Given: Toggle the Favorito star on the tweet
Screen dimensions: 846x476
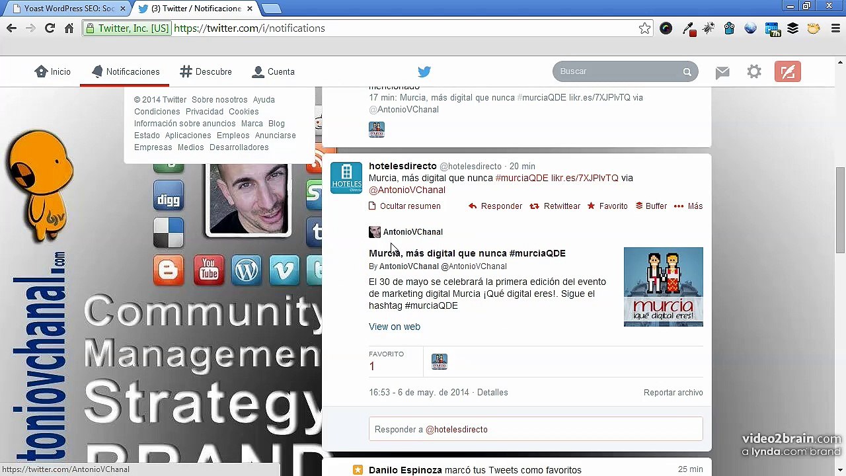Looking at the screenshot, I should point(591,206).
